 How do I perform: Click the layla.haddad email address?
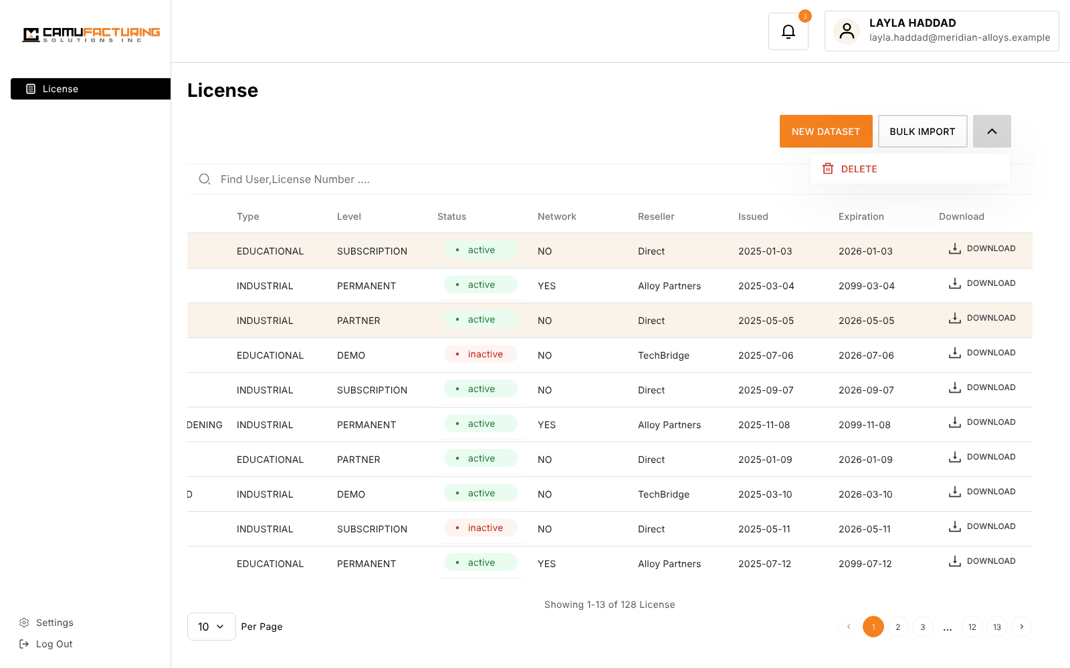(960, 37)
